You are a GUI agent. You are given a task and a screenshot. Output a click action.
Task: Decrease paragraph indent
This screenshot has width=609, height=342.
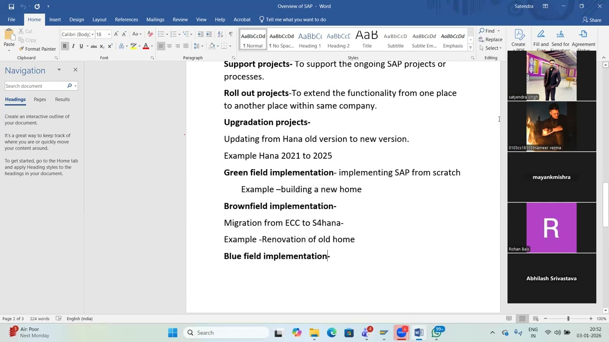[200, 34]
